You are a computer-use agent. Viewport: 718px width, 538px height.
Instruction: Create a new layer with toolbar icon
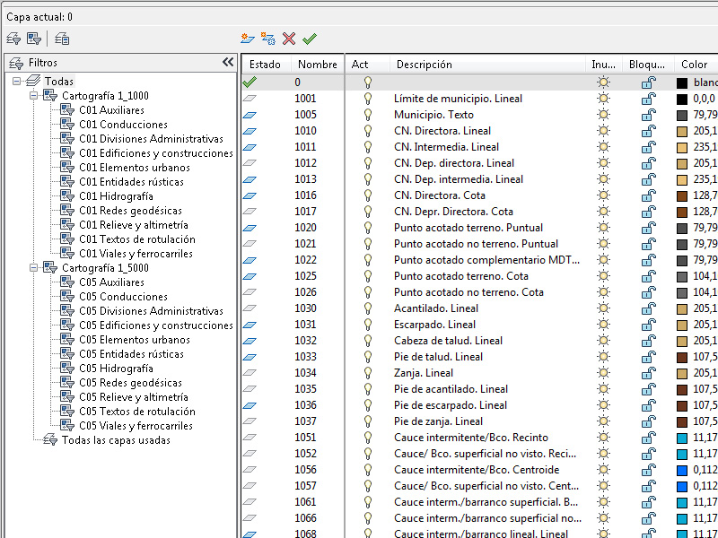248,39
